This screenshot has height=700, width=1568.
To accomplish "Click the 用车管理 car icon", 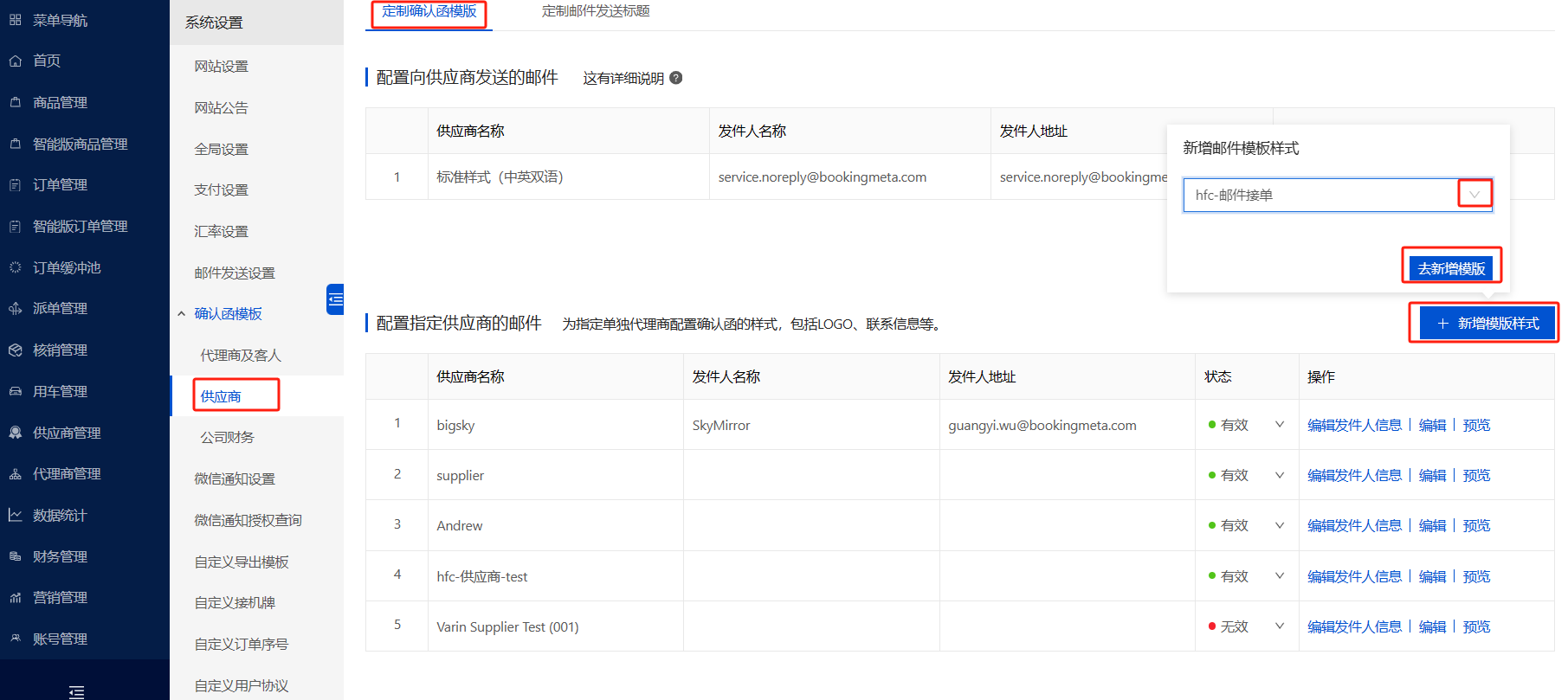I will tap(15, 391).
